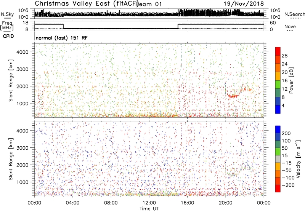Click the "−50" velocity colorbar label
The width and height of the screenshot is (305, 211).
point(286,170)
